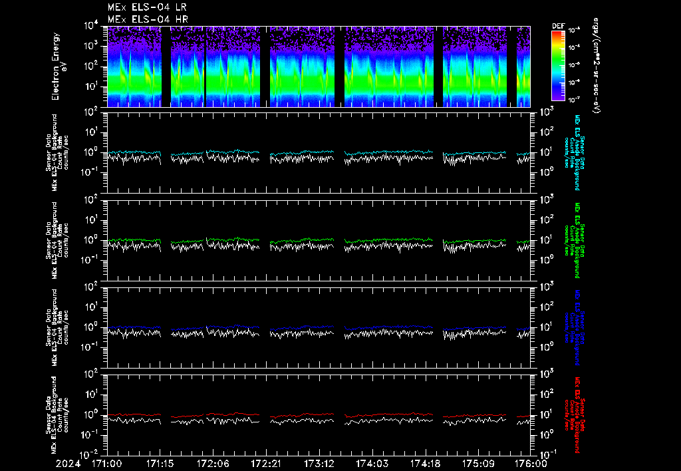Click the ergs/(cm**2-sr-sec-eV) units label

[596, 67]
